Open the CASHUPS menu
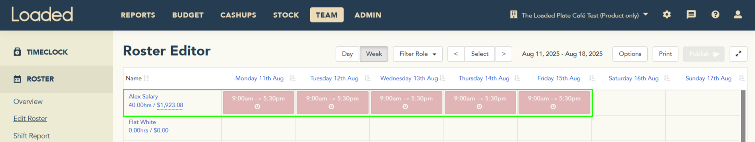The width and height of the screenshot is (755, 142). coord(238,15)
